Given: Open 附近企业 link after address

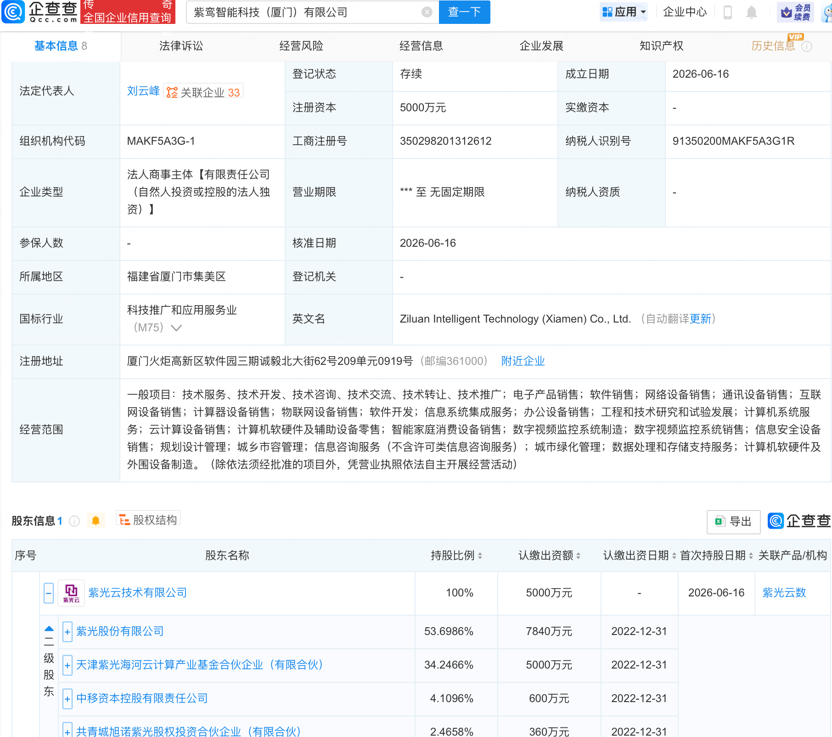Looking at the screenshot, I should click(x=523, y=361).
